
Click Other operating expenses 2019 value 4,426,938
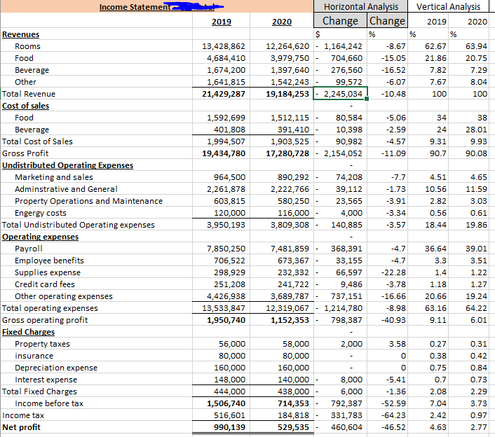[x=226, y=296]
